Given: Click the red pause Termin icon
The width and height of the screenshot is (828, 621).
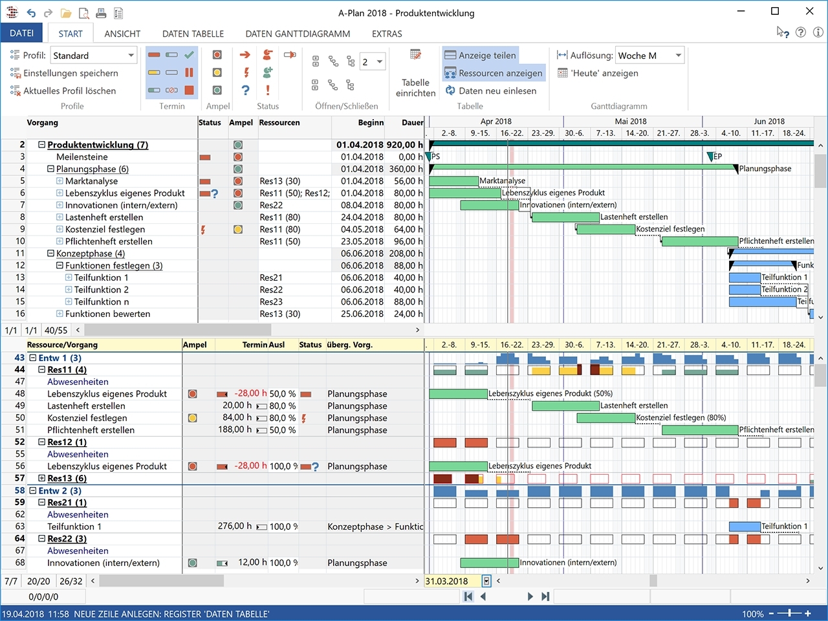Looking at the screenshot, I should click(189, 72).
